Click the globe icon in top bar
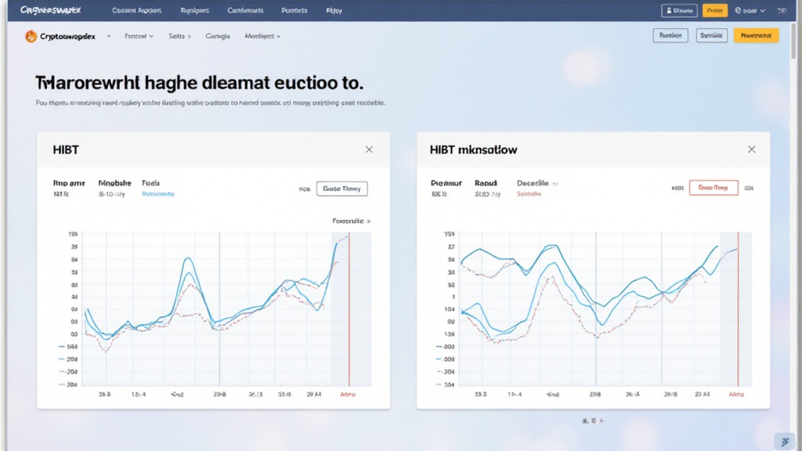Screen dimensions: 802x451 [x=739, y=11]
